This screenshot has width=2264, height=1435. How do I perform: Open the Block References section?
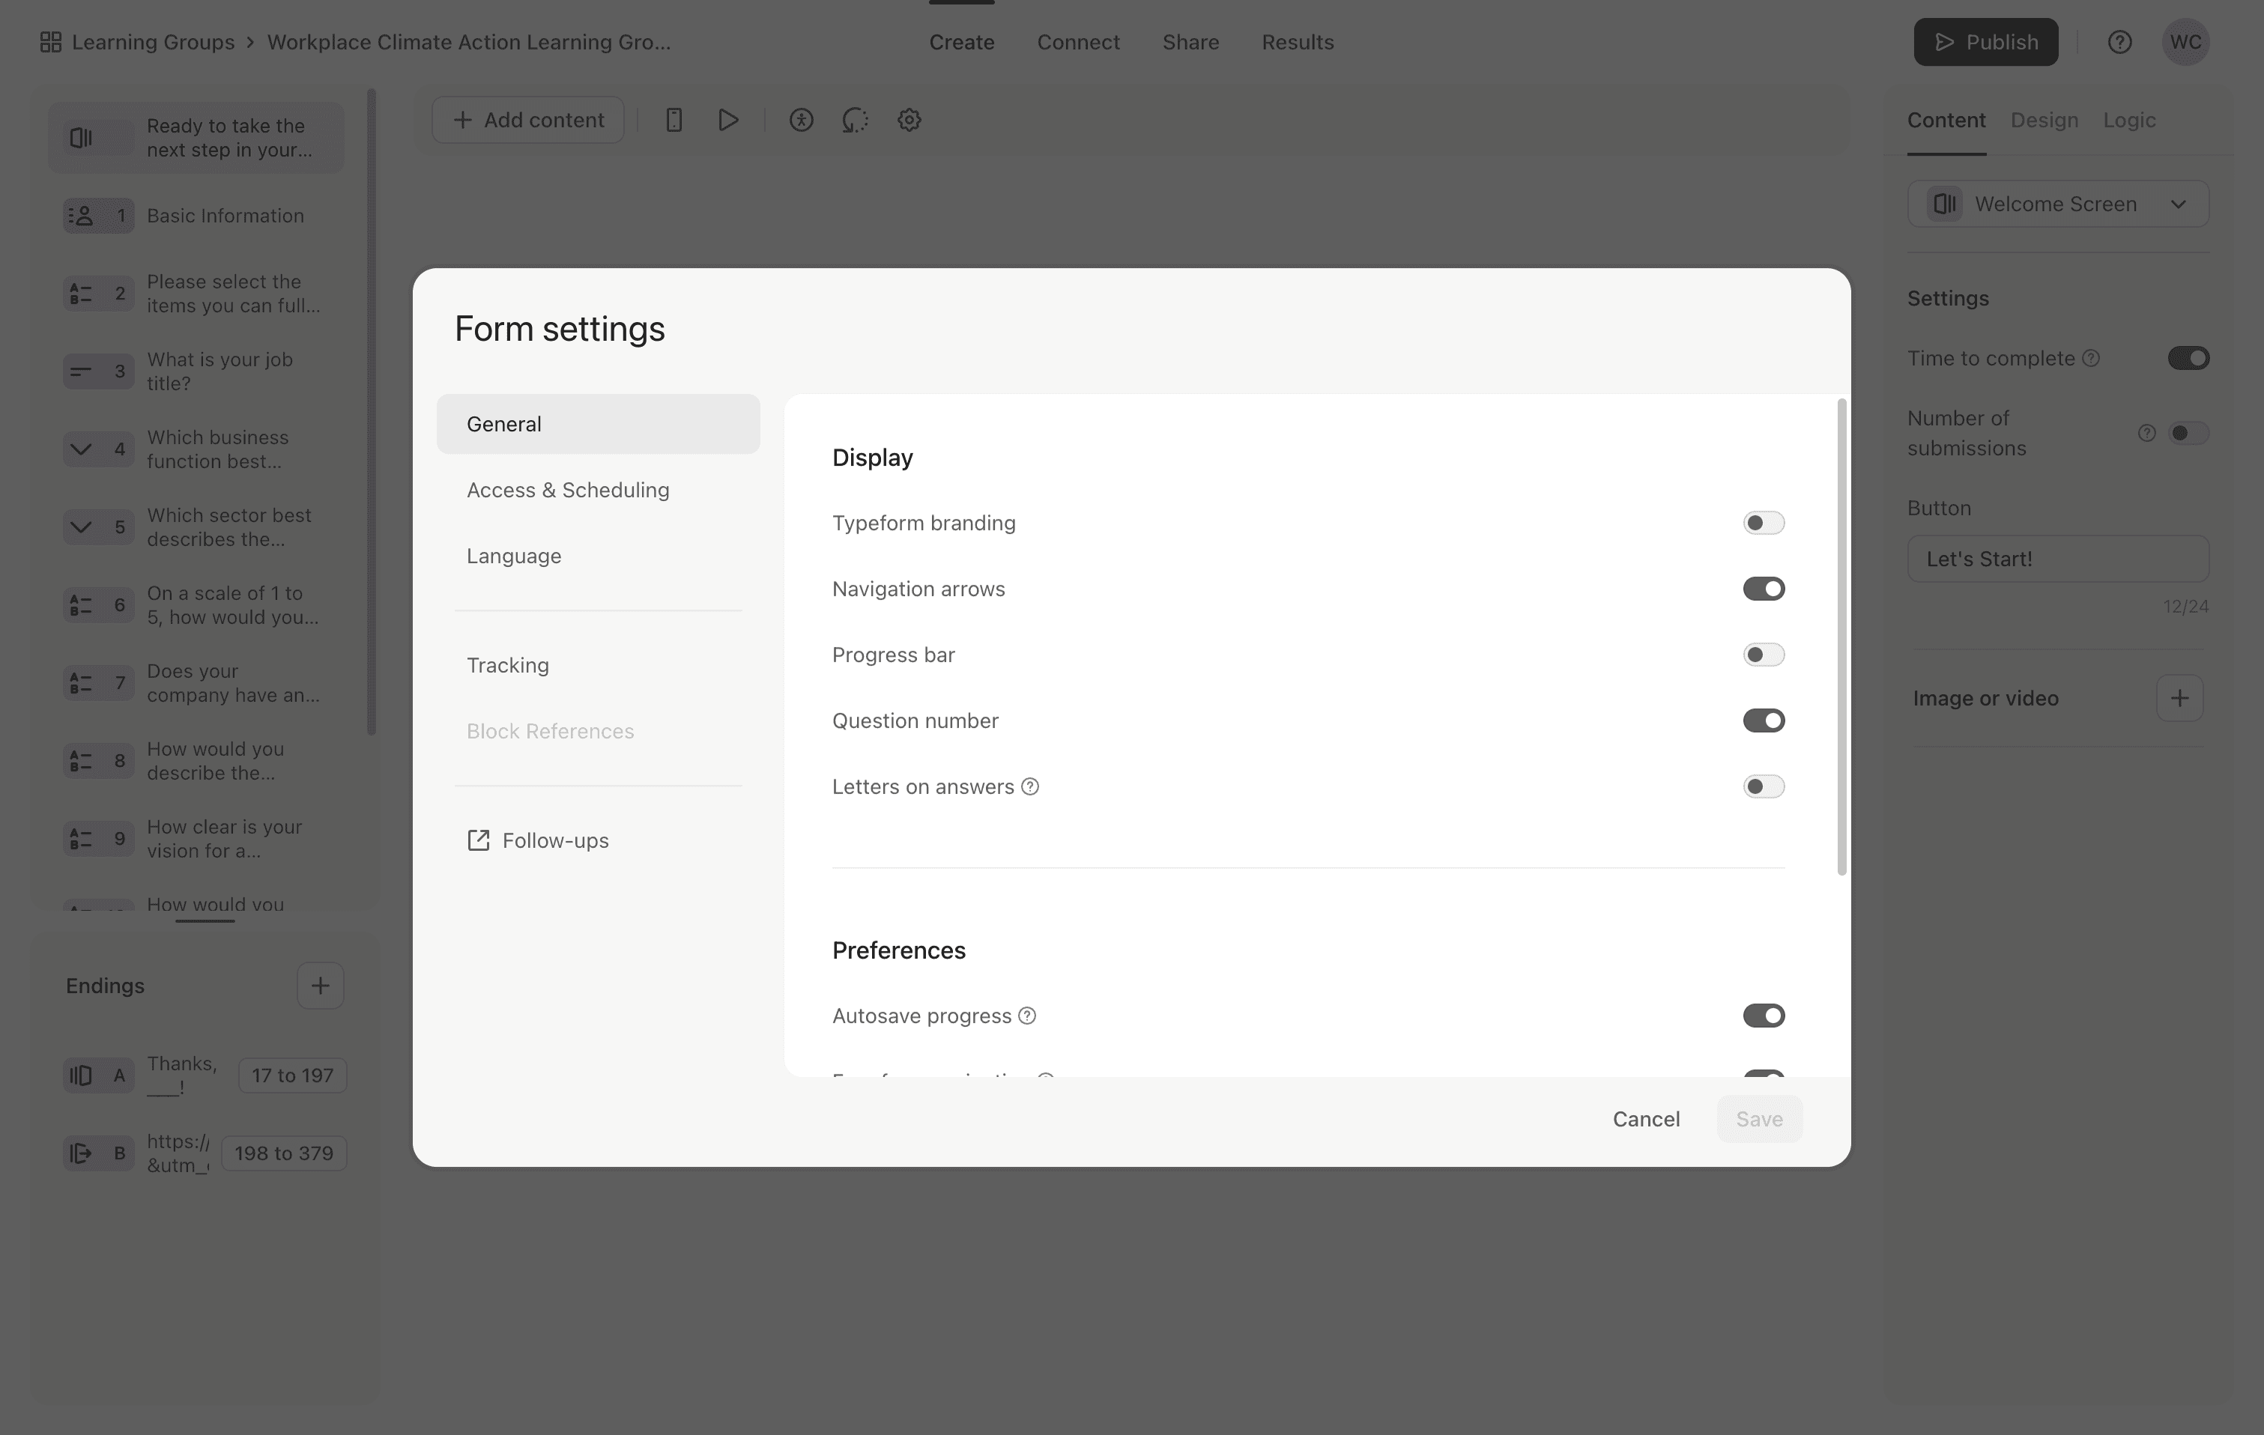coord(598,731)
